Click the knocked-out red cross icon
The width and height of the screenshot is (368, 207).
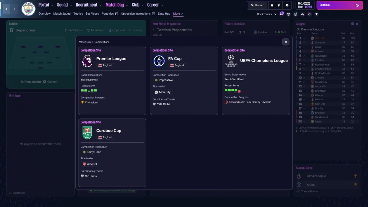[x=226, y=102]
